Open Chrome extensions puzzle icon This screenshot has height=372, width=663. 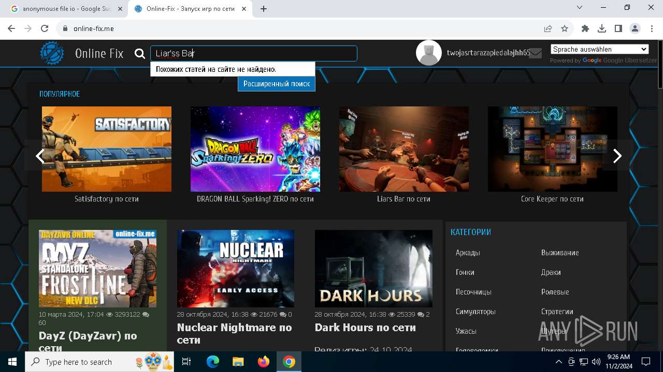coord(585,28)
